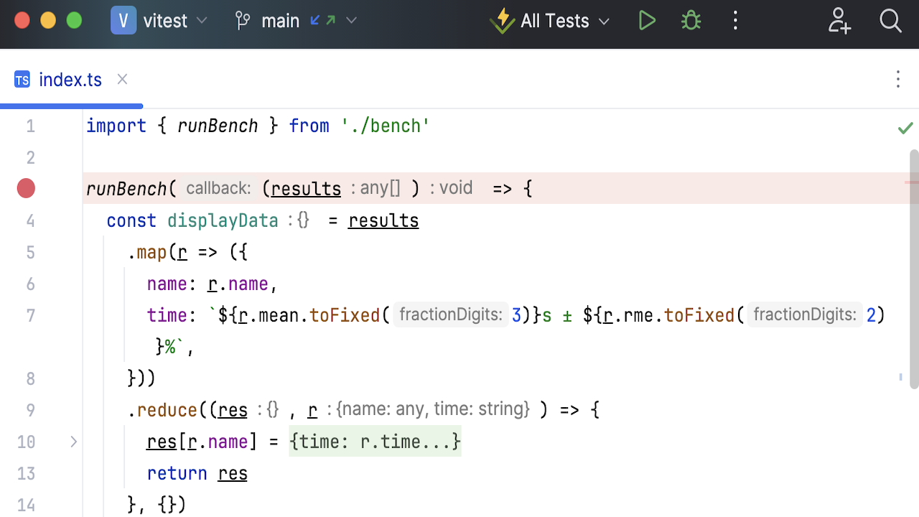The width and height of the screenshot is (919, 517).
Task: Close the index.ts editor tab
Action: coord(121,79)
